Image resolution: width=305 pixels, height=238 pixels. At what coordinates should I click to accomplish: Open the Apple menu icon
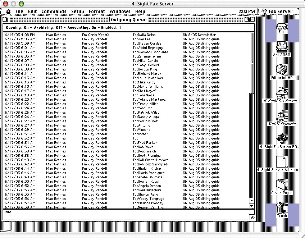pos(8,12)
